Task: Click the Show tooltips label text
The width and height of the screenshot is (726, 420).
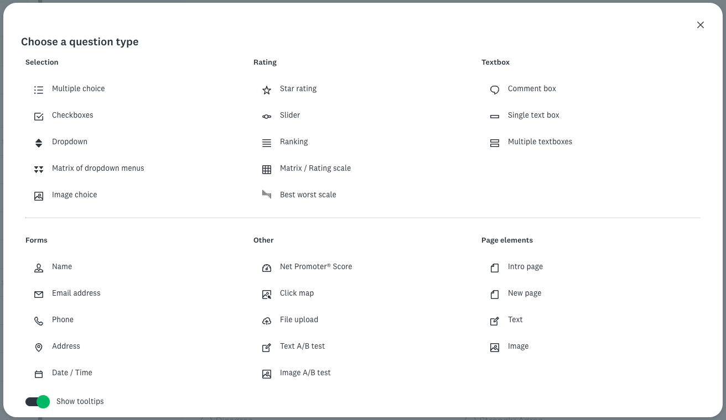Action: pos(80,401)
